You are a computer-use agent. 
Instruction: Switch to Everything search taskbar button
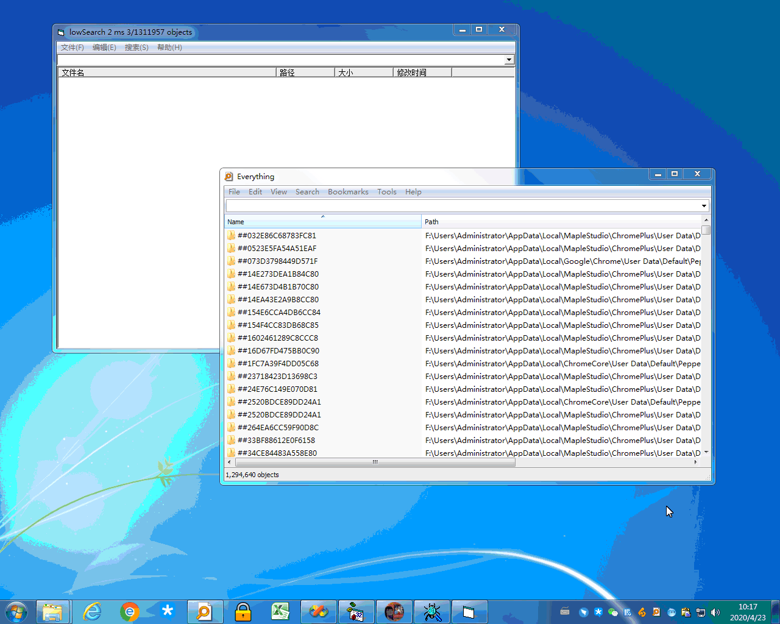point(204,612)
